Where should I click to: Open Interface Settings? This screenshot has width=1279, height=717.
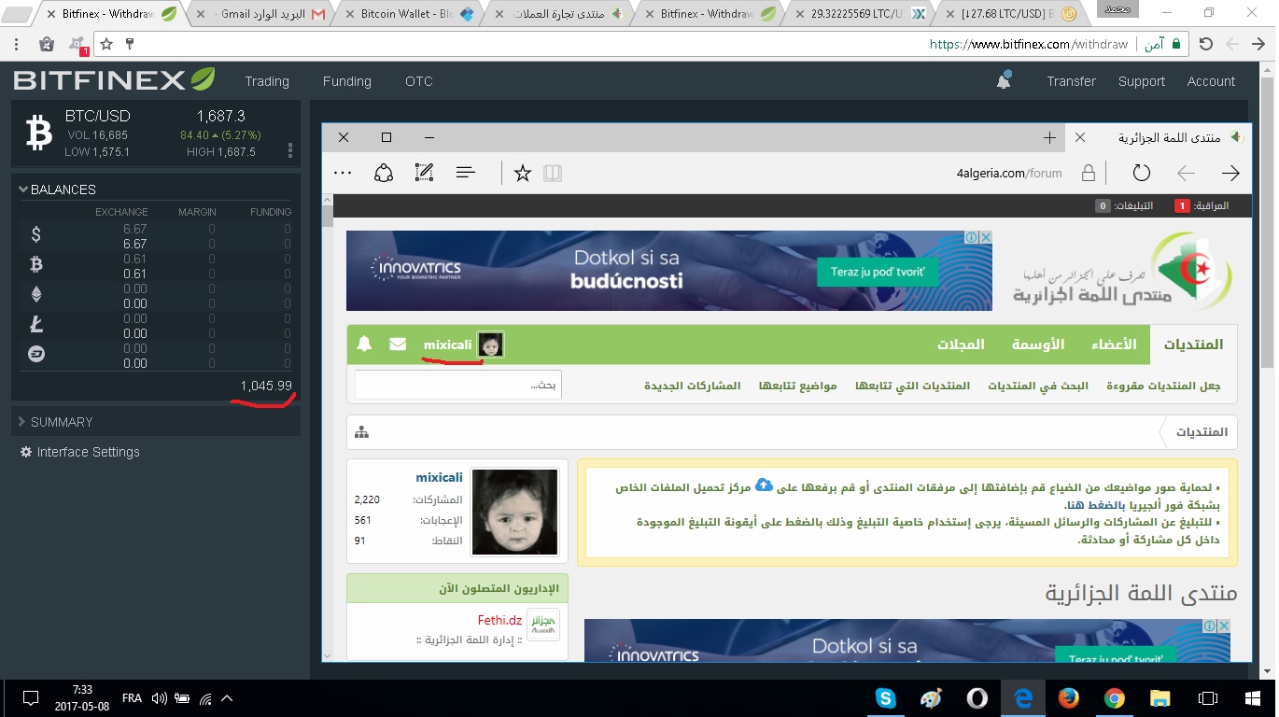click(88, 452)
